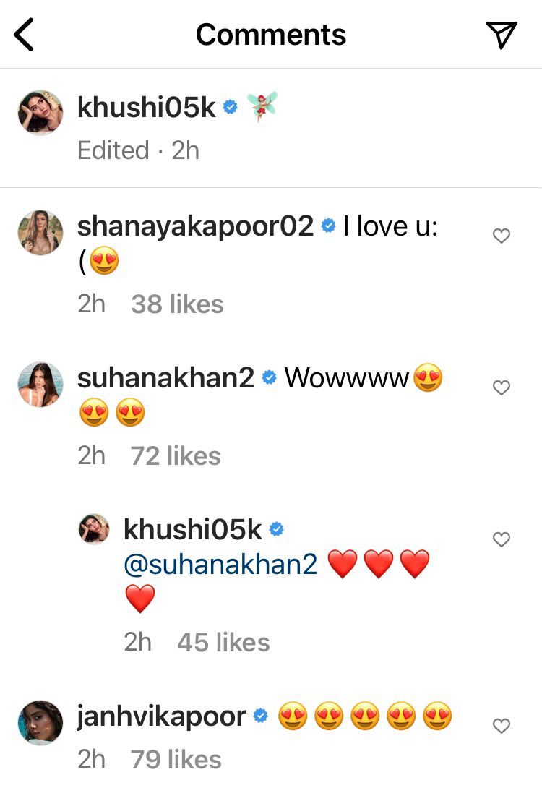Open khushi05k profile picture in caption
This screenshot has height=788, width=542.
[40, 113]
